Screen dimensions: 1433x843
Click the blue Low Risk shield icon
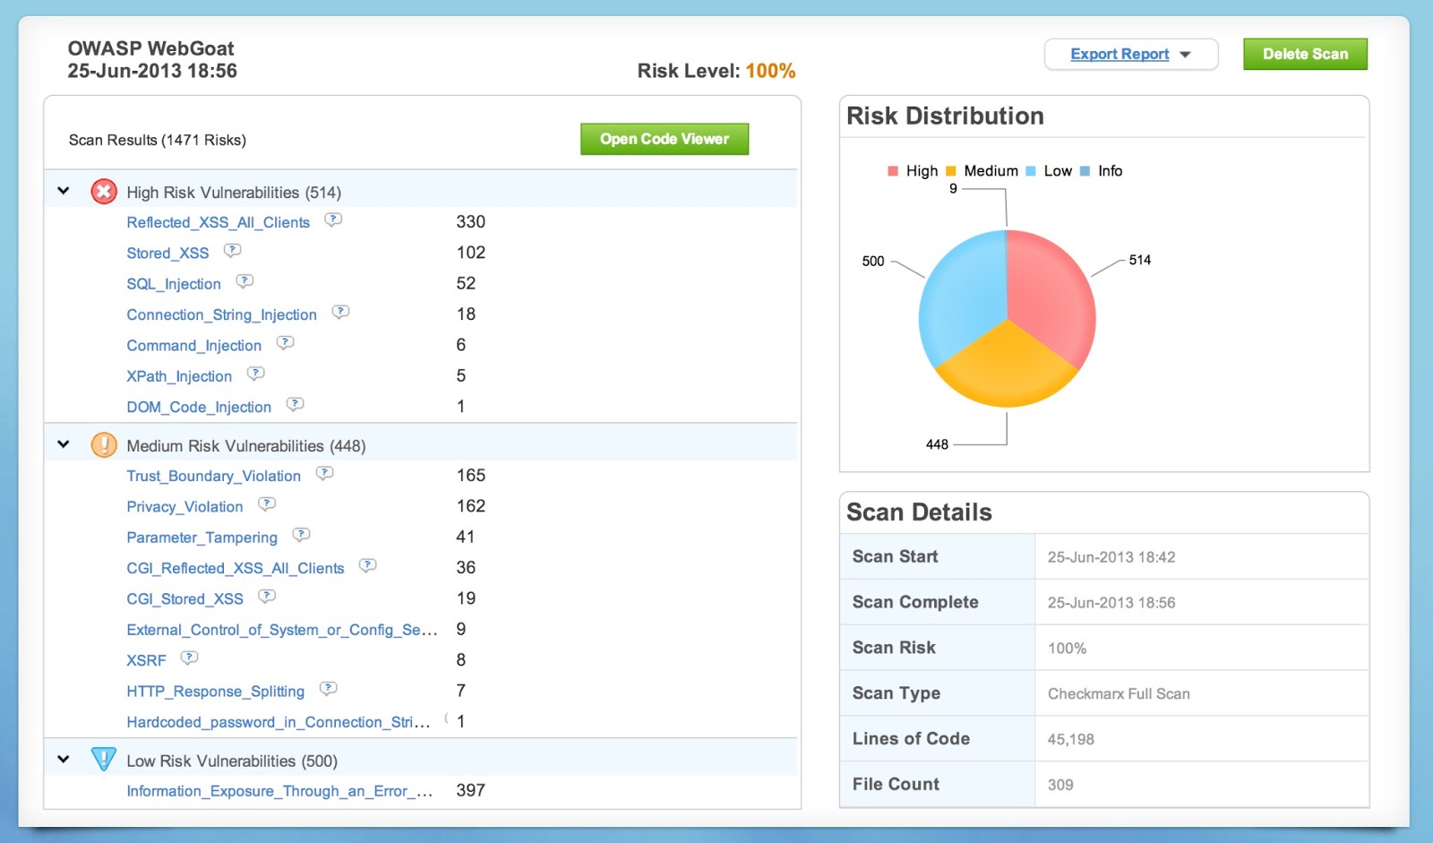(x=104, y=759)
